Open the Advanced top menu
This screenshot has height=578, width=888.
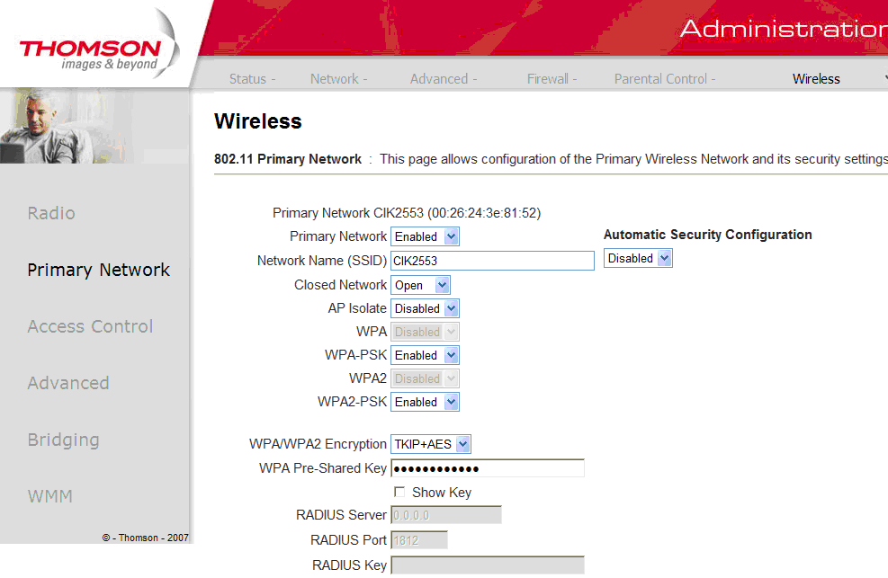[444, 78]
